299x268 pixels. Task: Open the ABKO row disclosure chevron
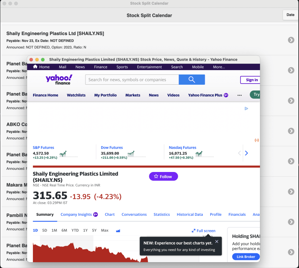coord(291,131)
